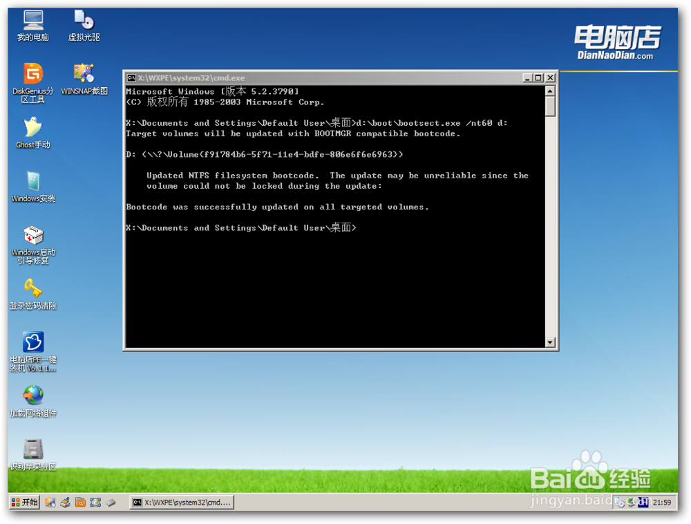Minimize the cmd.exe window

pos(527,78)
